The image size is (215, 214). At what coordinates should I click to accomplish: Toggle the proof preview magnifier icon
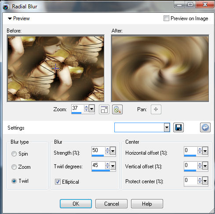tap(117, 109)
